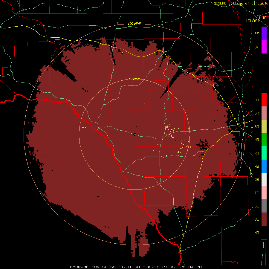Image resolution: width=269 pixels, height=269 pixels.
Task: Click the "HR" legend label
Action: pyautogui.click(x=256, y=140)
